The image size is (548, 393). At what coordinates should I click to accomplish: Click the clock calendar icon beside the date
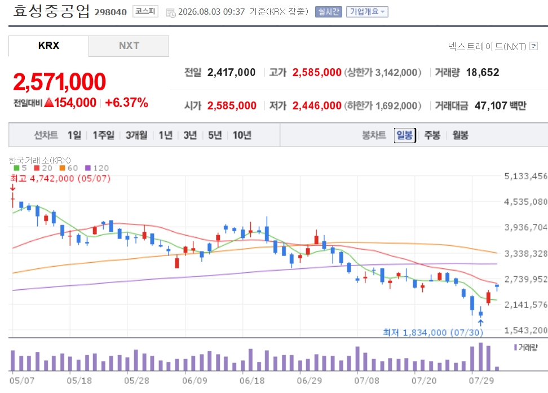(x=171, y=14)
